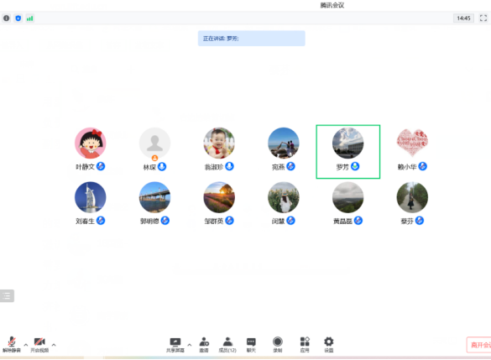
Task: Turn on the video camera
Action: click(39, 345)
